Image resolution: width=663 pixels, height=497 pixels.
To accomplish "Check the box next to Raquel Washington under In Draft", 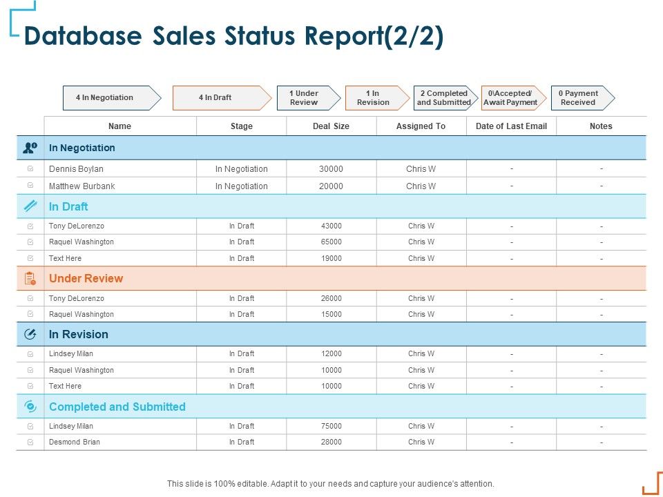I will tap(29, 242).
